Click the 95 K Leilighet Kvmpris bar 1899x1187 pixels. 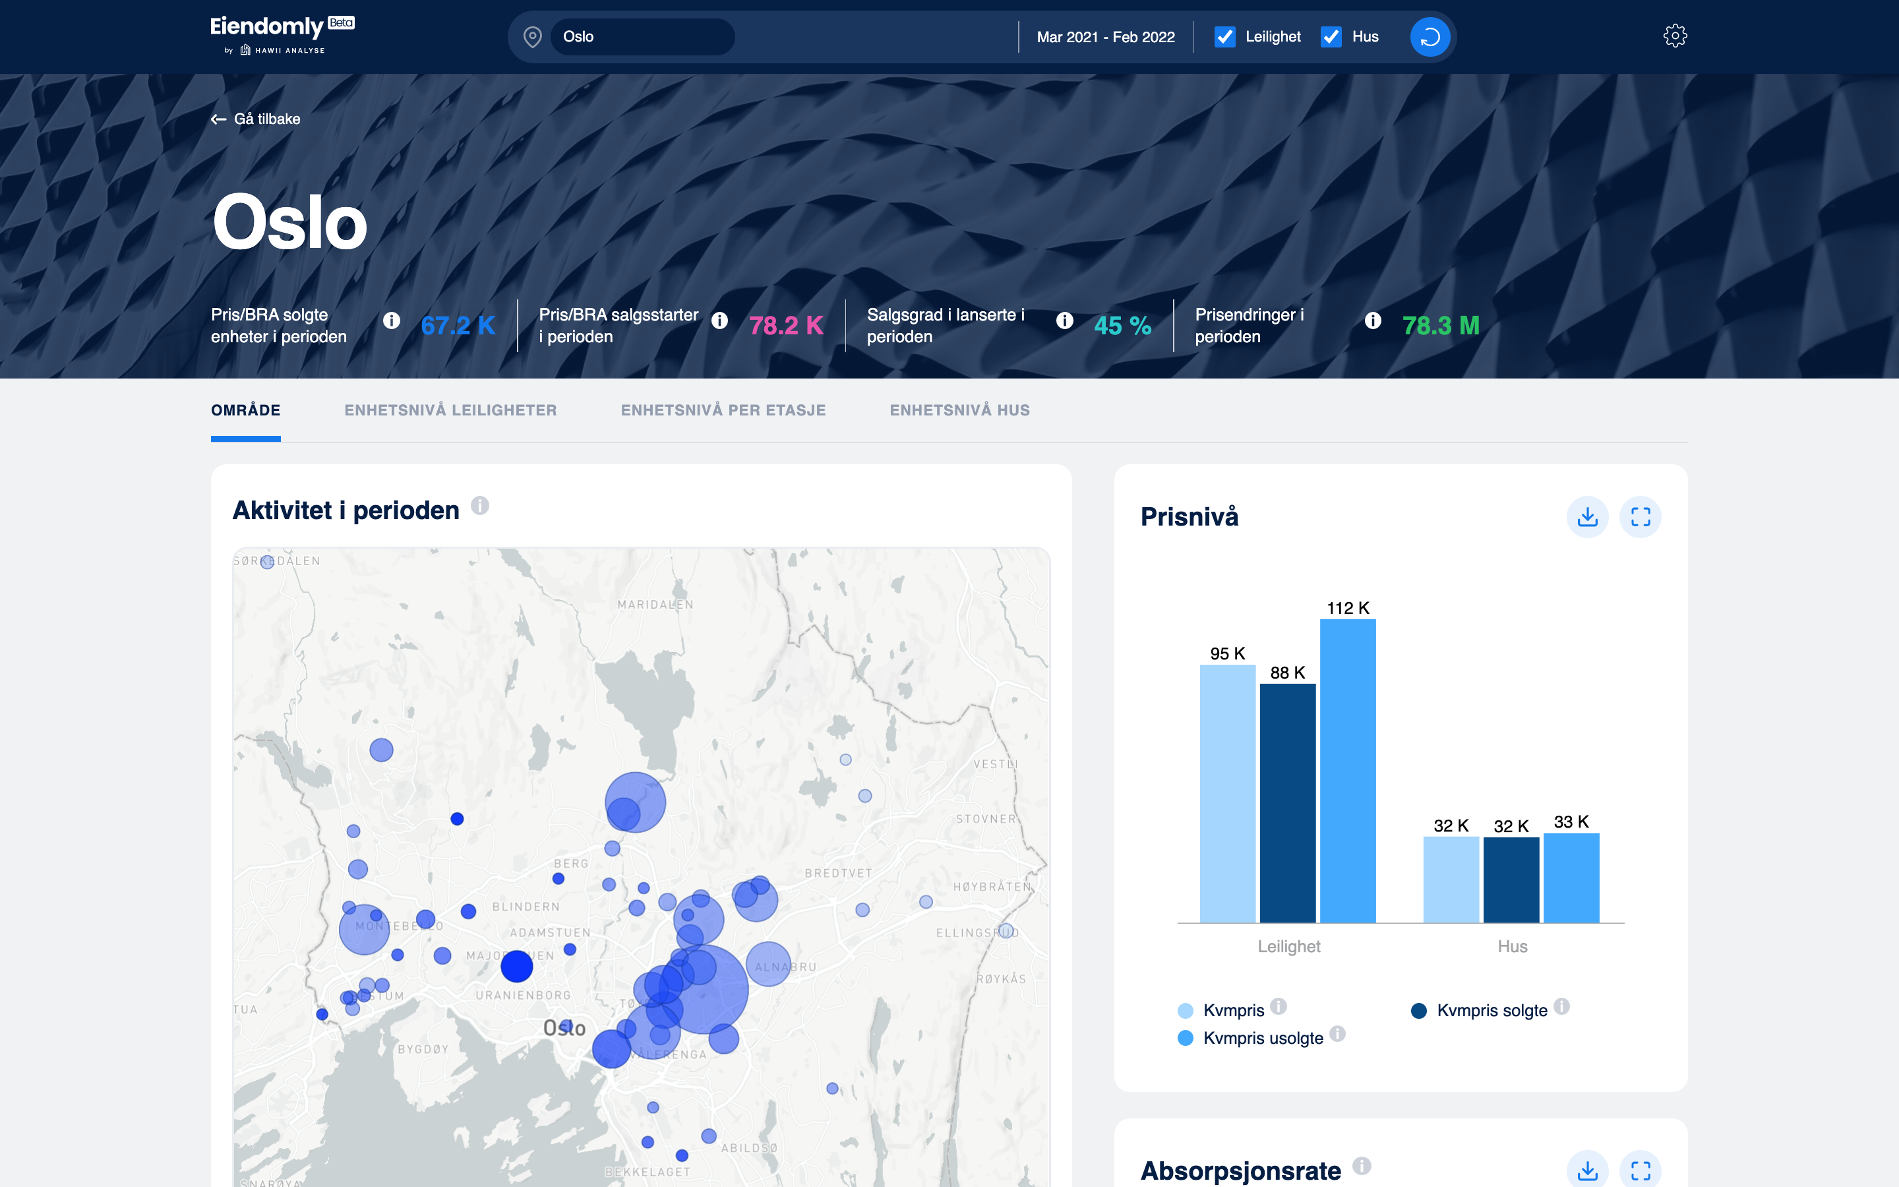[1227, 794]
